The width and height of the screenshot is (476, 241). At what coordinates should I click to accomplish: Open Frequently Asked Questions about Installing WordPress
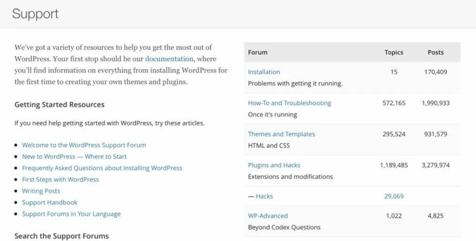[102, 168]
